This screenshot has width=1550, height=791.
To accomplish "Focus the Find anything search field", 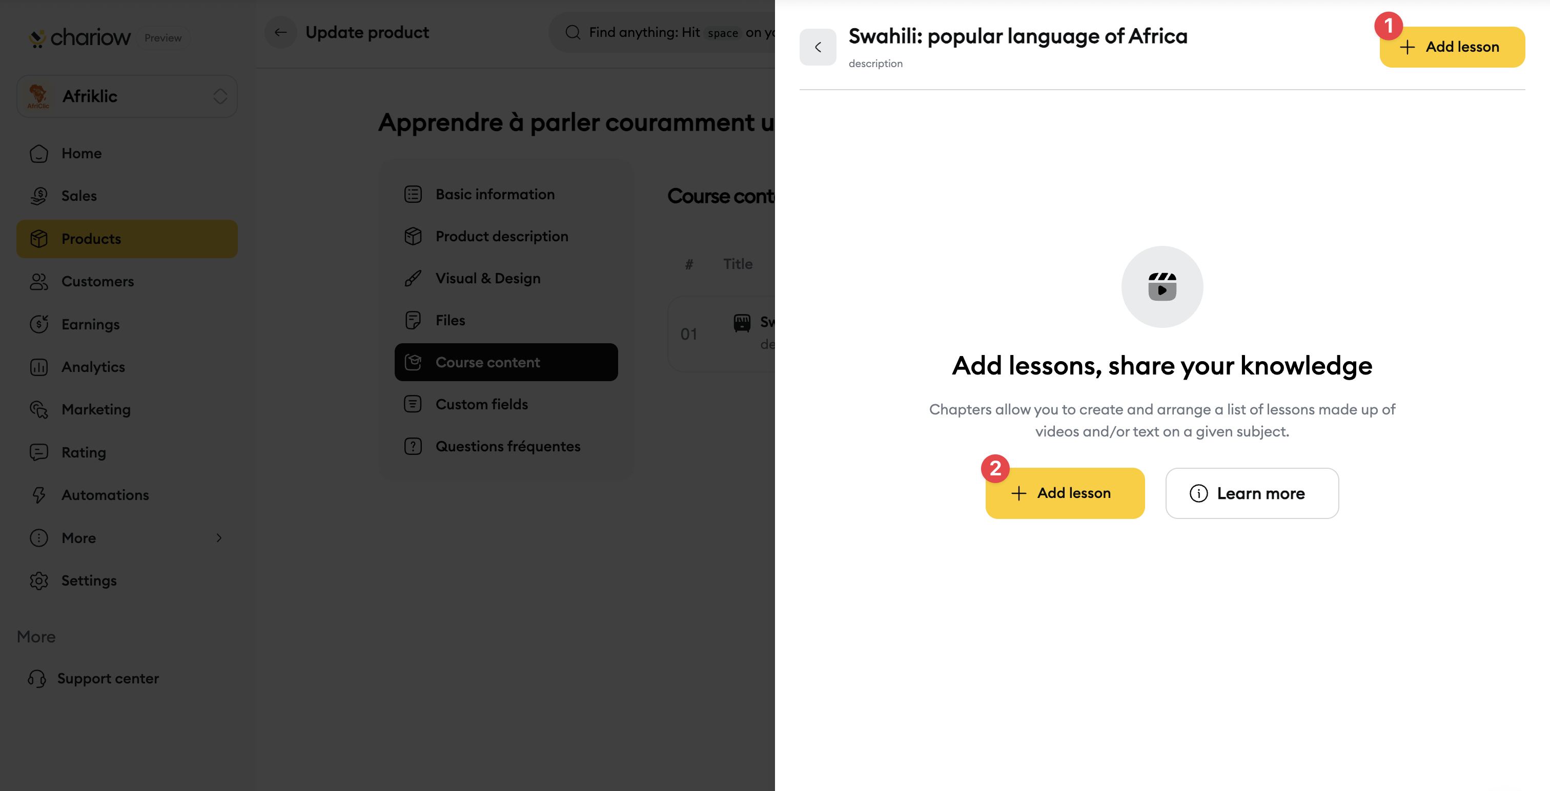I will click(x=662, y=32).
